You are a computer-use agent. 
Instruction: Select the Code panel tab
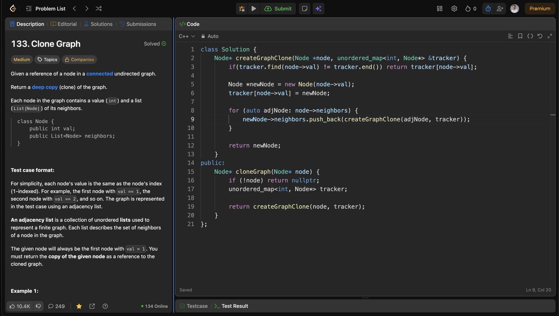click(190, 24)
